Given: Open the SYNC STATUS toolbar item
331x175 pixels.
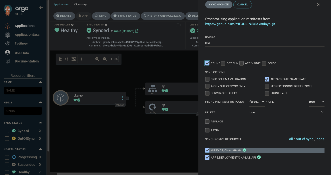Looking at the screenshot, I should click(x=125, y=16).
